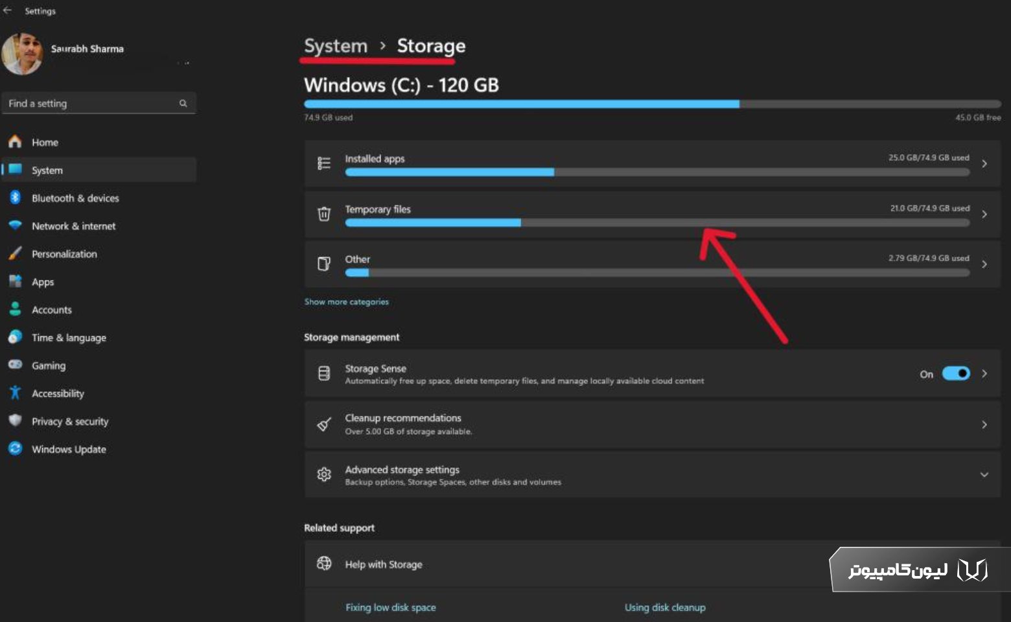The image size is (1011, 622).
Task: Open Other category via its chevron
Action: pyautogui.click(x=984, y=264)
